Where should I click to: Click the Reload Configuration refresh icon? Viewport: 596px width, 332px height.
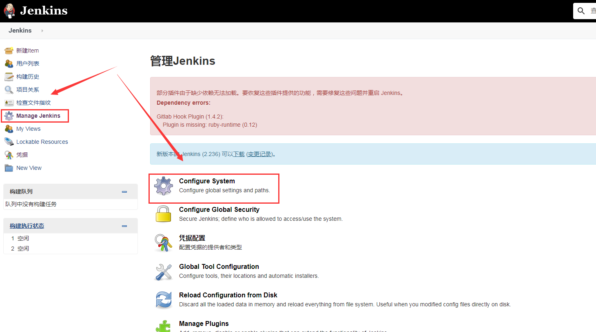(164, 300)
